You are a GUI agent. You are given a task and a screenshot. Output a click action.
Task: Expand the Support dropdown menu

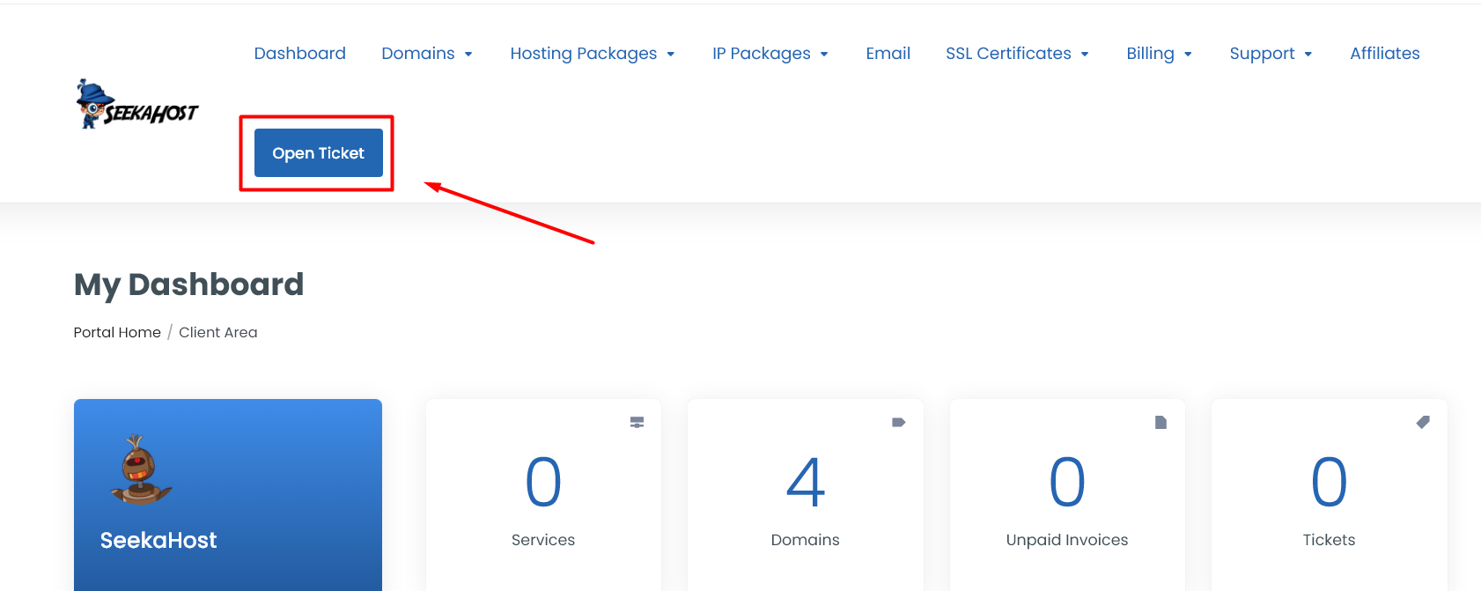pyautogui.click(x=1271, y=54)
